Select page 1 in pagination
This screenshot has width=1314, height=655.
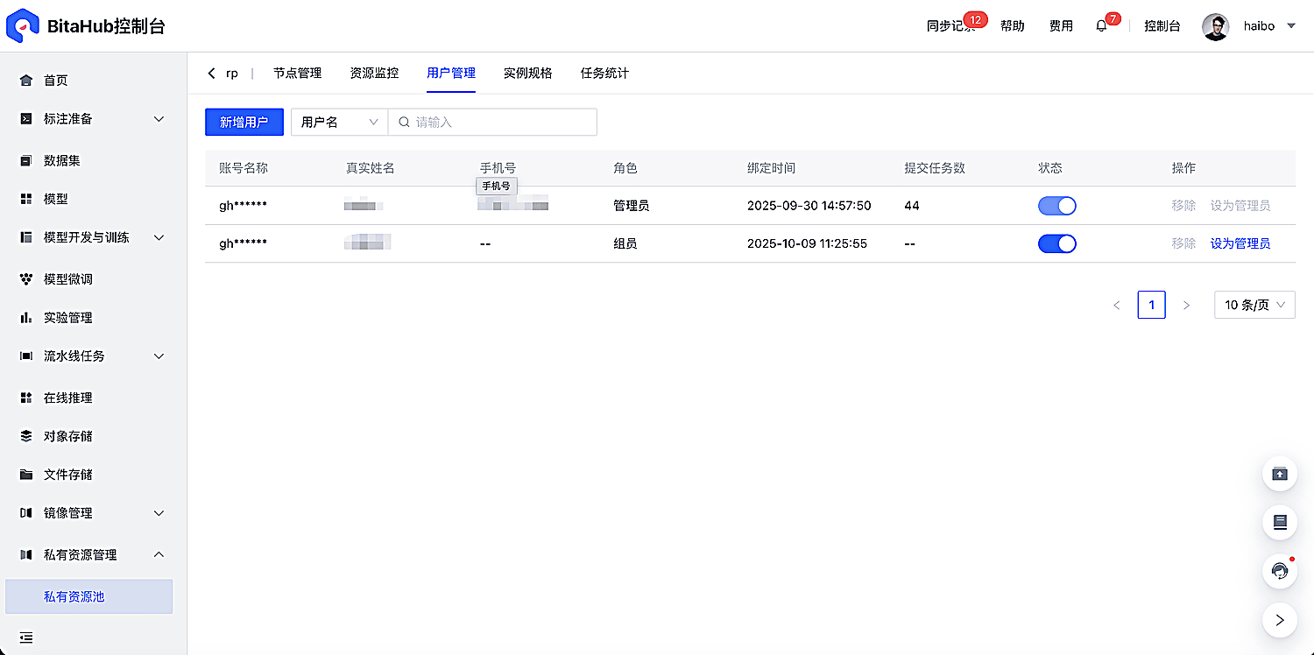pos(1151,305)
